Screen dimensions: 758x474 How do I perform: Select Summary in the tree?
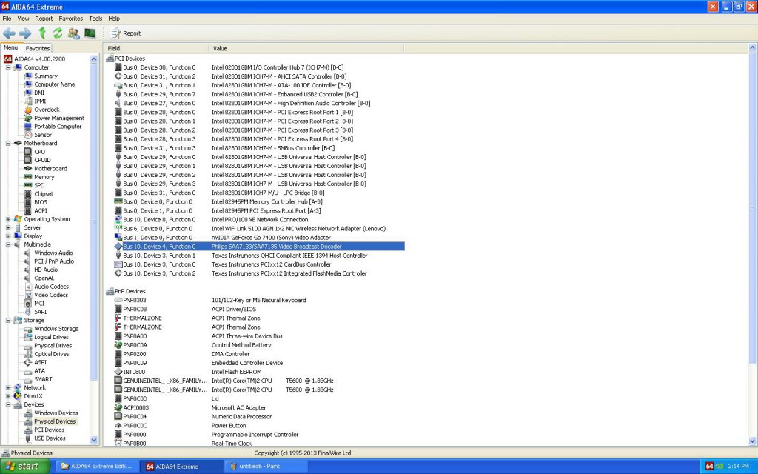click(x=45, y=76)
